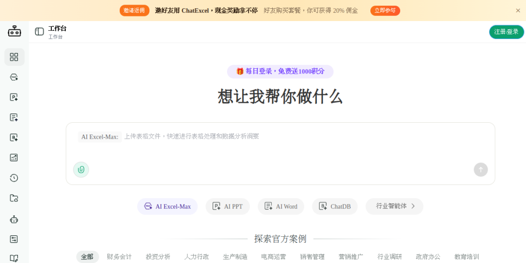Click the ChatExcel robot logo

point(14,31)
